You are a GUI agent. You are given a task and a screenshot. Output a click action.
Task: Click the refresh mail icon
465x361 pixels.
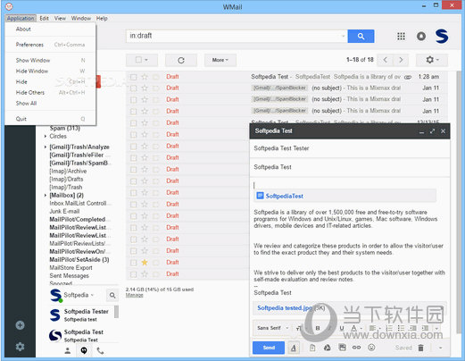pyautogui.click(x=181, y=60)
